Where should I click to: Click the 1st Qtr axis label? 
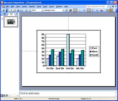(50, 69)
